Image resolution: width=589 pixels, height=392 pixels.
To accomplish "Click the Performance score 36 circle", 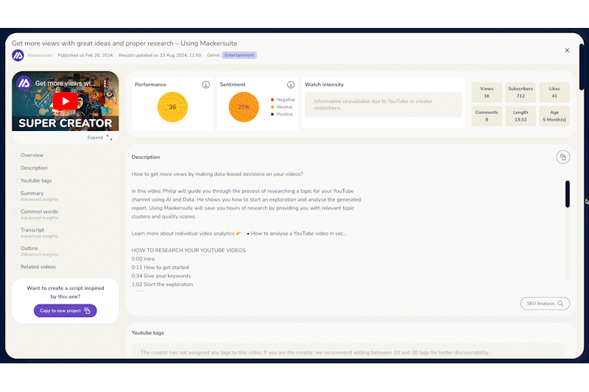I will point(172,107).
